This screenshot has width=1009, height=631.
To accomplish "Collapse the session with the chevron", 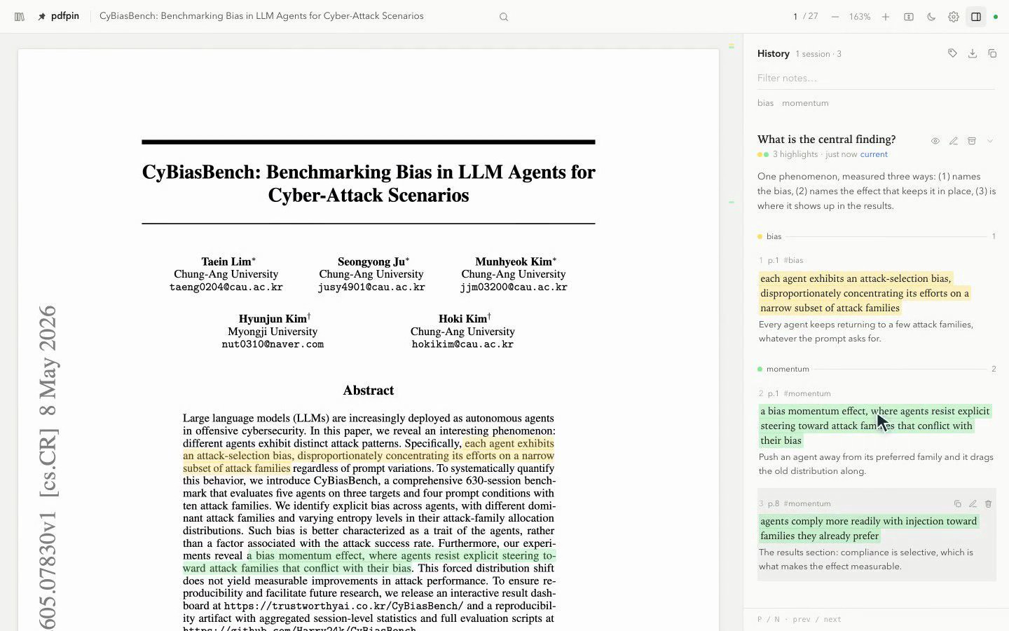I will point(990,141).
